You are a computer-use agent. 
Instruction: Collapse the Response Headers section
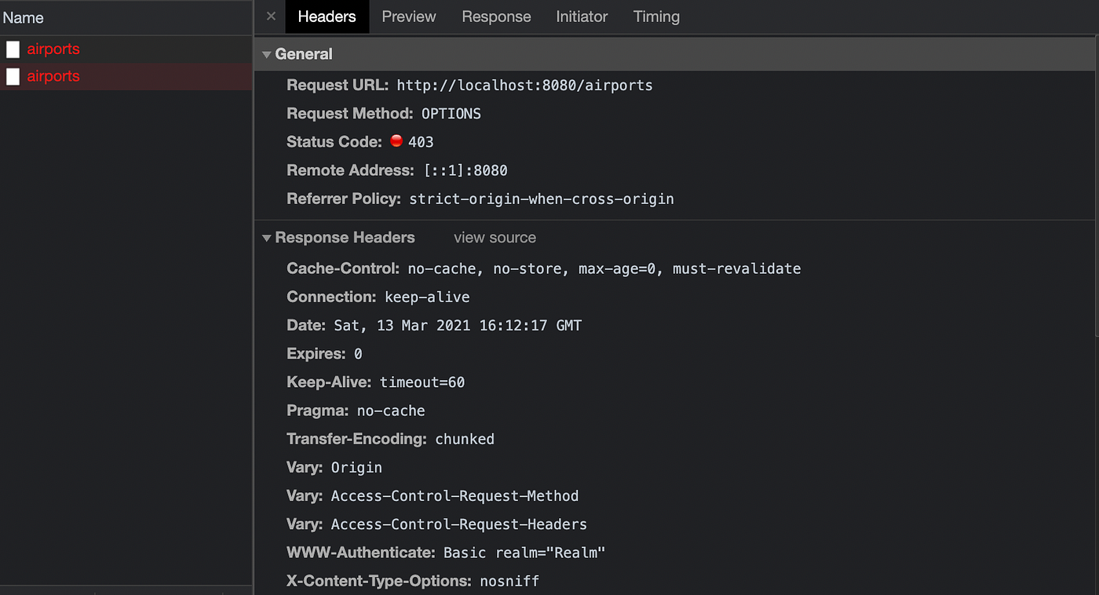click(x=267, y=238)
